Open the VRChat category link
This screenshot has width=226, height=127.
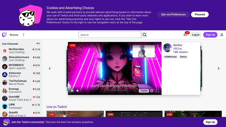(x=177, y=49)
